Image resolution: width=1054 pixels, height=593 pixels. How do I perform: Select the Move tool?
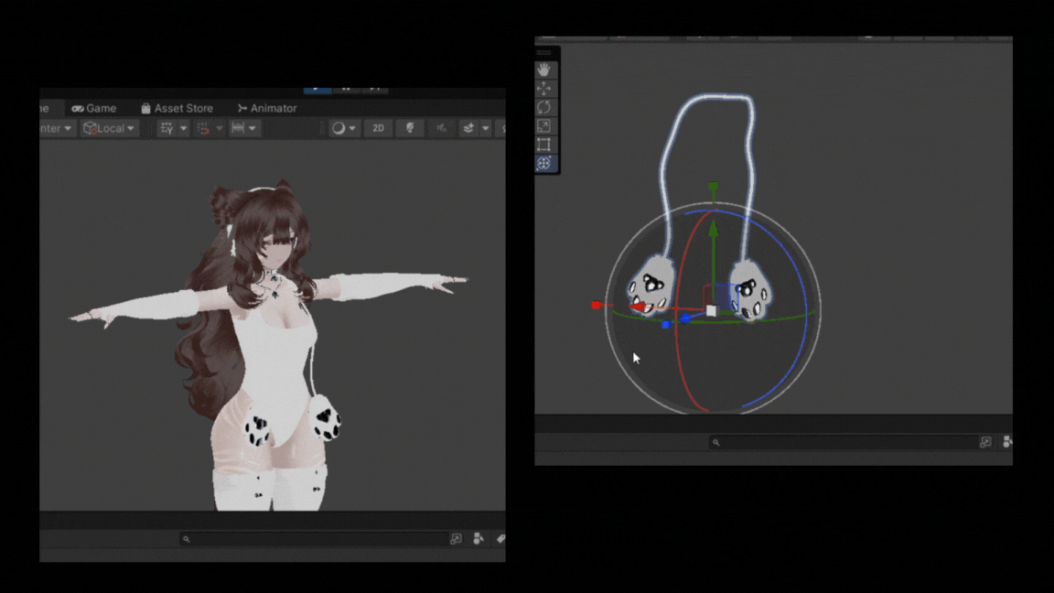tap(543, 89)
